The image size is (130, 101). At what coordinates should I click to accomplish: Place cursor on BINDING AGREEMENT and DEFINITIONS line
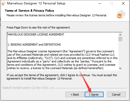click(x=34, y=45)
